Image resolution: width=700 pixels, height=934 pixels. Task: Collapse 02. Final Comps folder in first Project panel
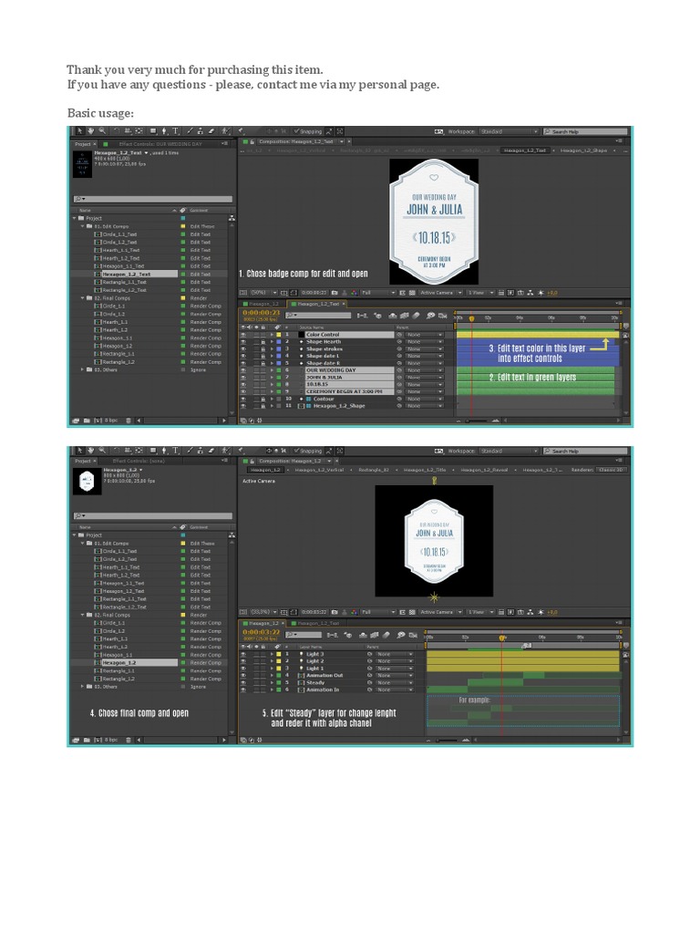click(x=83, y=298)
